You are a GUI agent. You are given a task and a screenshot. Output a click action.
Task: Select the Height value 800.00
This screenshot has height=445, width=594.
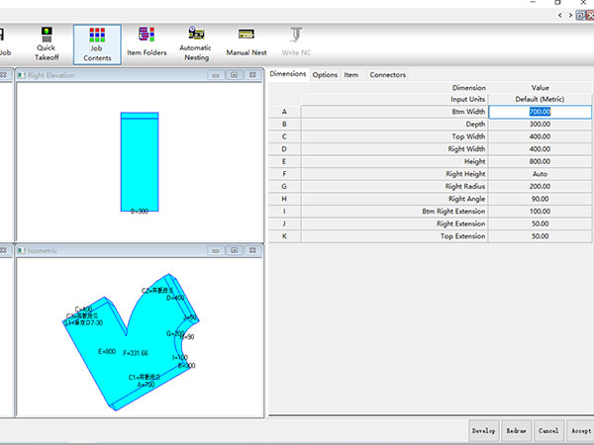[540, 161]
